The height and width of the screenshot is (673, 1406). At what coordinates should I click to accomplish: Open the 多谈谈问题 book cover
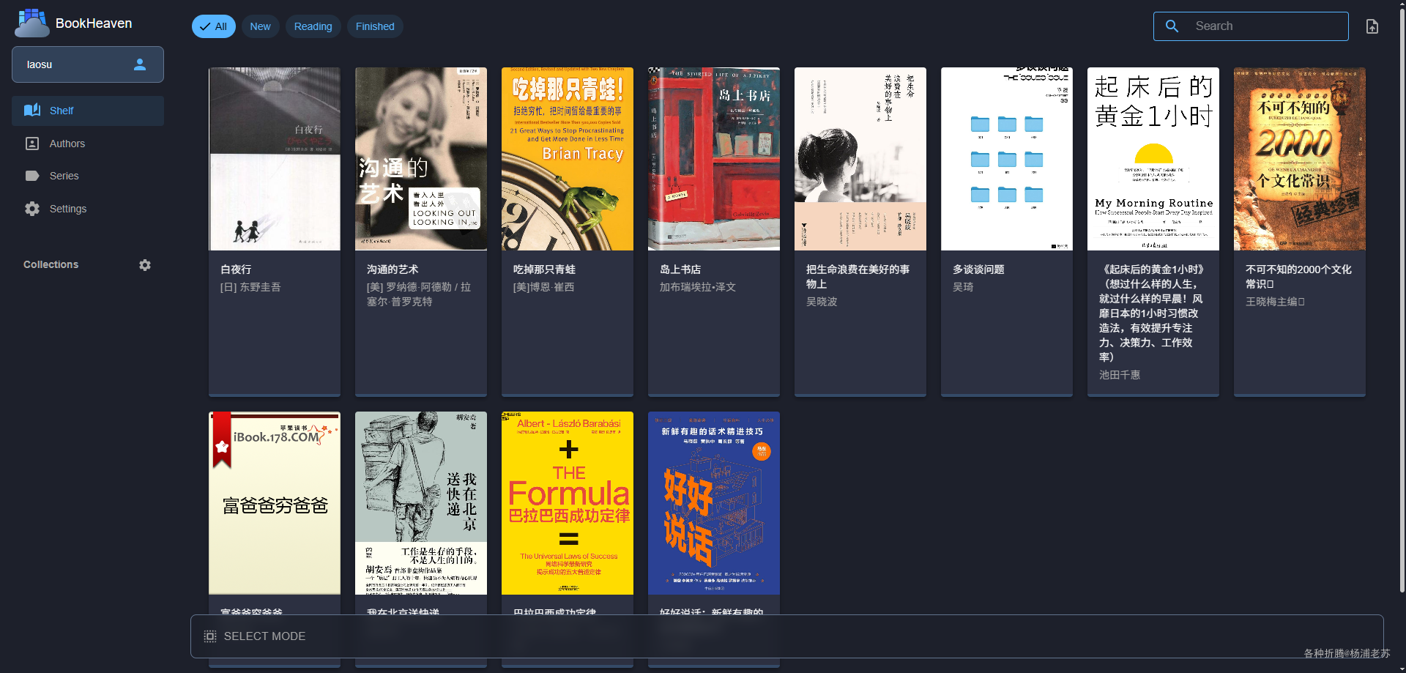point(1007,159)
